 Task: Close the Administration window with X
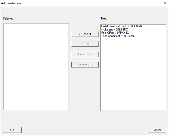[165, 3]
